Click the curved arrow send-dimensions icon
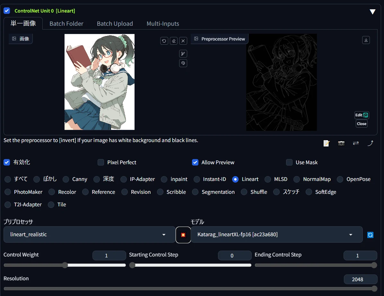This screenshot has height=296, width=384. [x=370, y=143]
